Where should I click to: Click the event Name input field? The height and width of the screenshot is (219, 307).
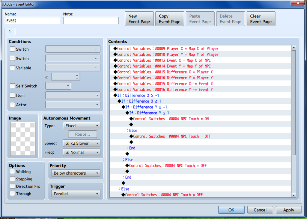point(32,21)
